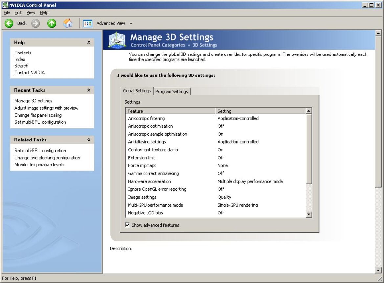Screen dimensions: 384x283
Task: Select the Anisotropic sample optimization row
Action: 216,134
